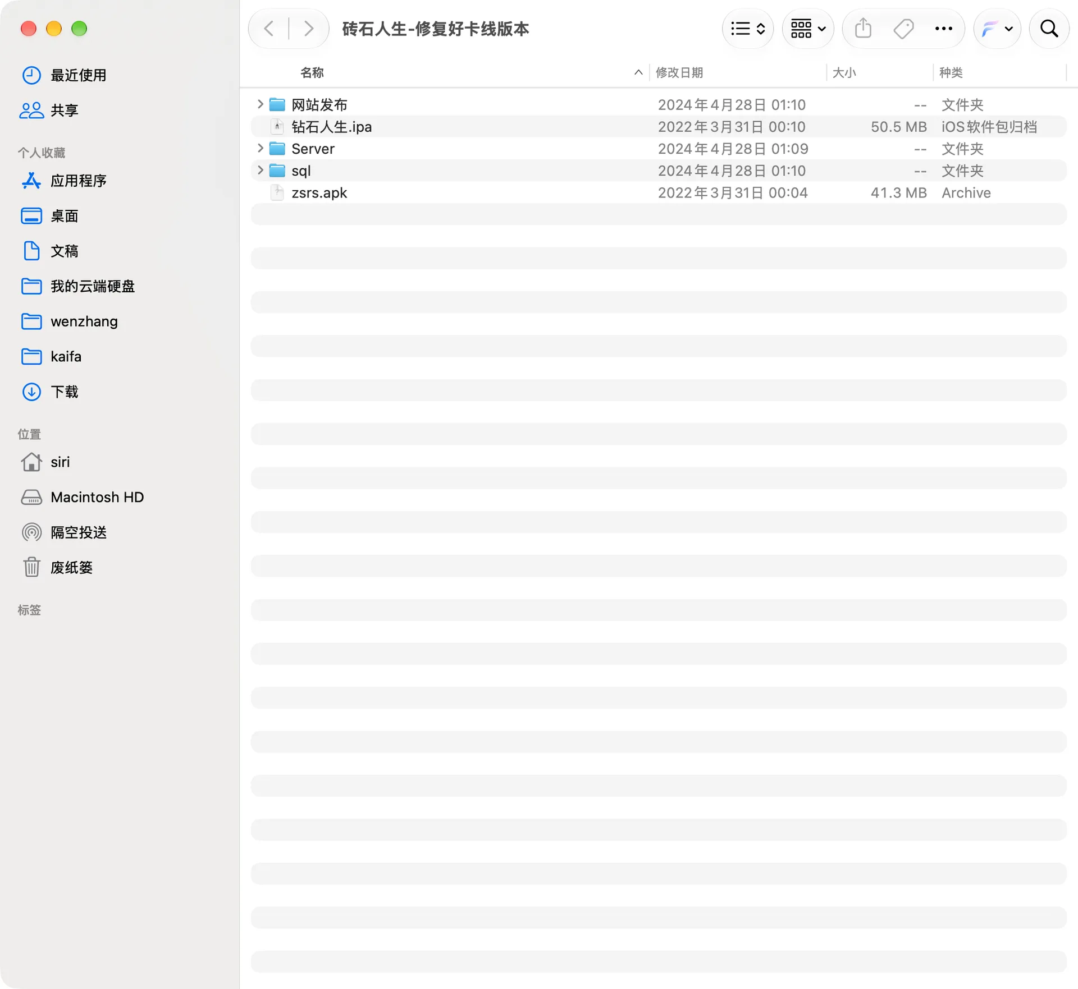This screenshot has width=1078, height=989.
Task: Click the iOS软件包归档 kind cell
Action: [x=989, y=127]
